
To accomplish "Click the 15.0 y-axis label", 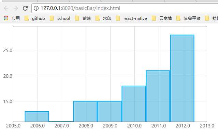I will (8, 101).
